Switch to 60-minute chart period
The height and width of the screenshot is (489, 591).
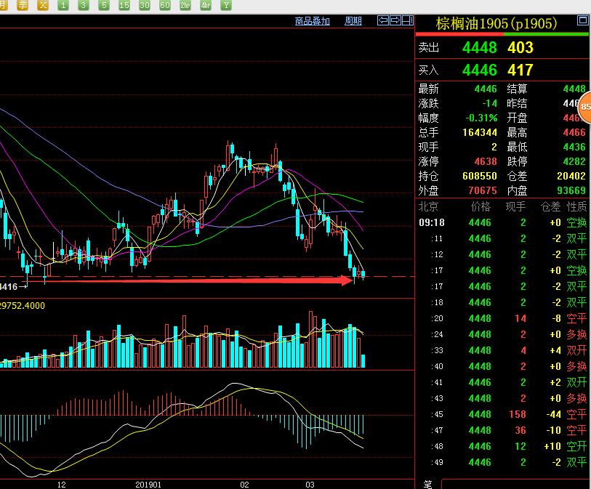point(166,5)
